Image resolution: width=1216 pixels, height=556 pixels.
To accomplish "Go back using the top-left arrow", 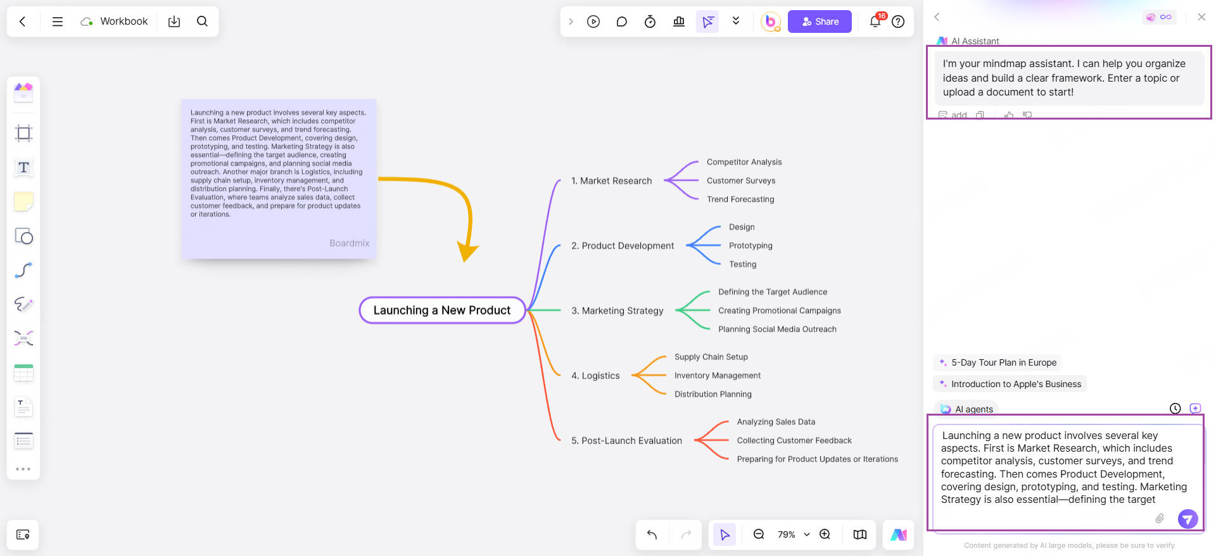I will pos(22,22).
